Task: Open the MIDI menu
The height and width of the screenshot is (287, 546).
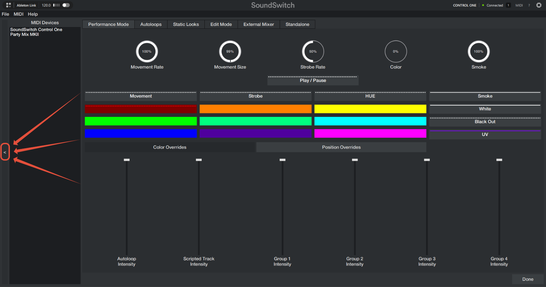Action: pos(18,14)
